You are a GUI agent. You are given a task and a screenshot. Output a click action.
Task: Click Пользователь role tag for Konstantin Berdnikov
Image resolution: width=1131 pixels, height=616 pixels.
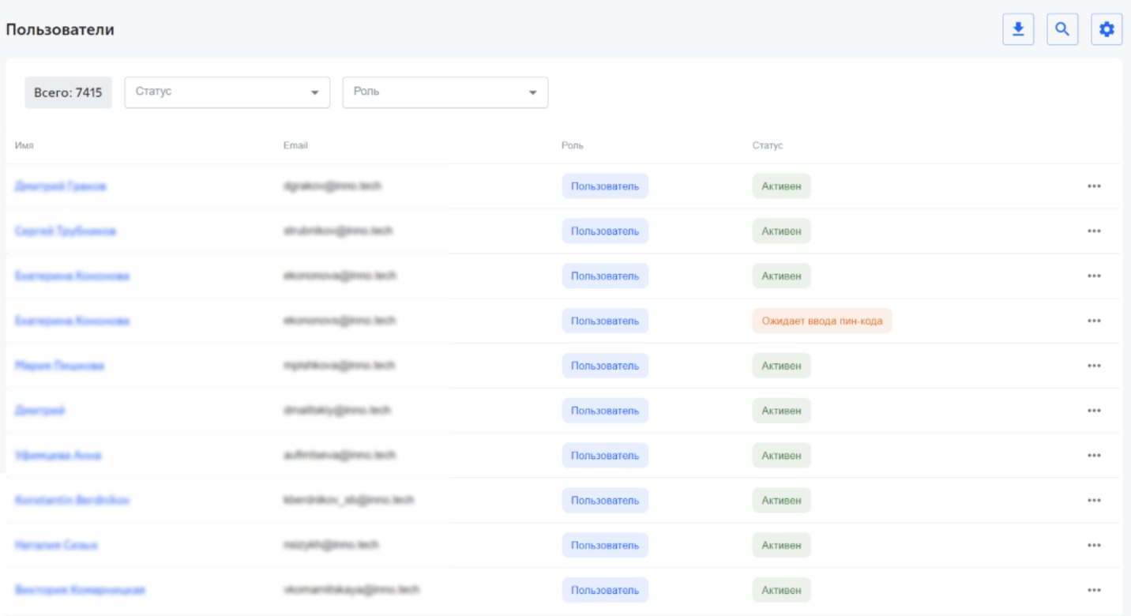[x=605, y=501]
